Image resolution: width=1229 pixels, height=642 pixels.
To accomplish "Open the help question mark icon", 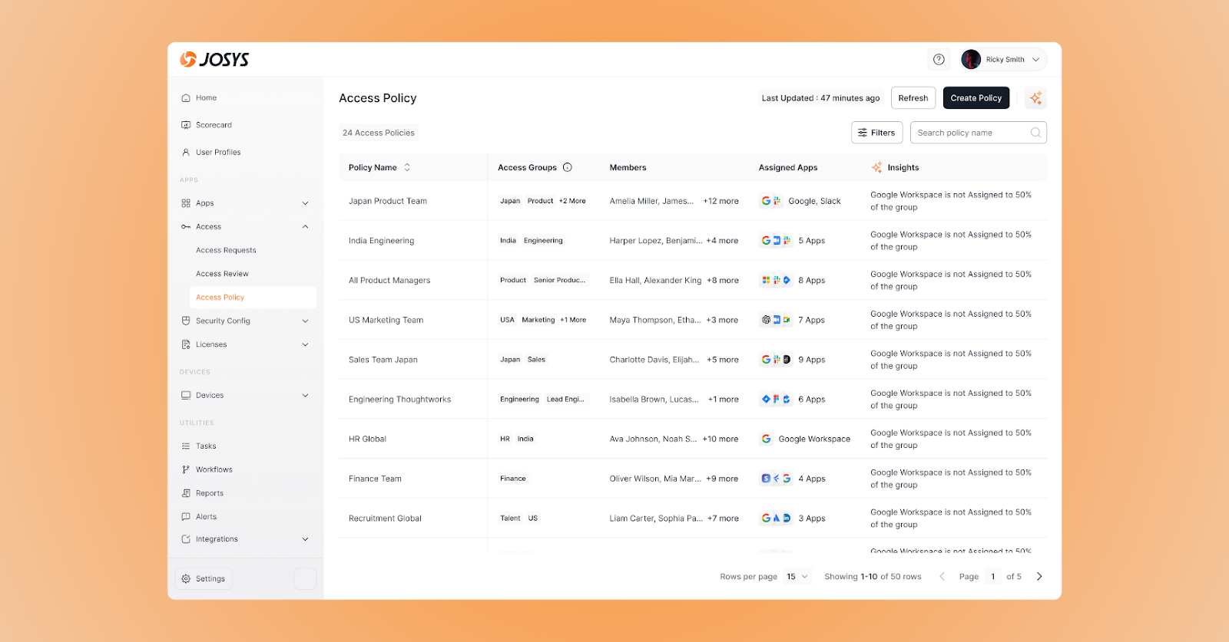I will [939, 59].
